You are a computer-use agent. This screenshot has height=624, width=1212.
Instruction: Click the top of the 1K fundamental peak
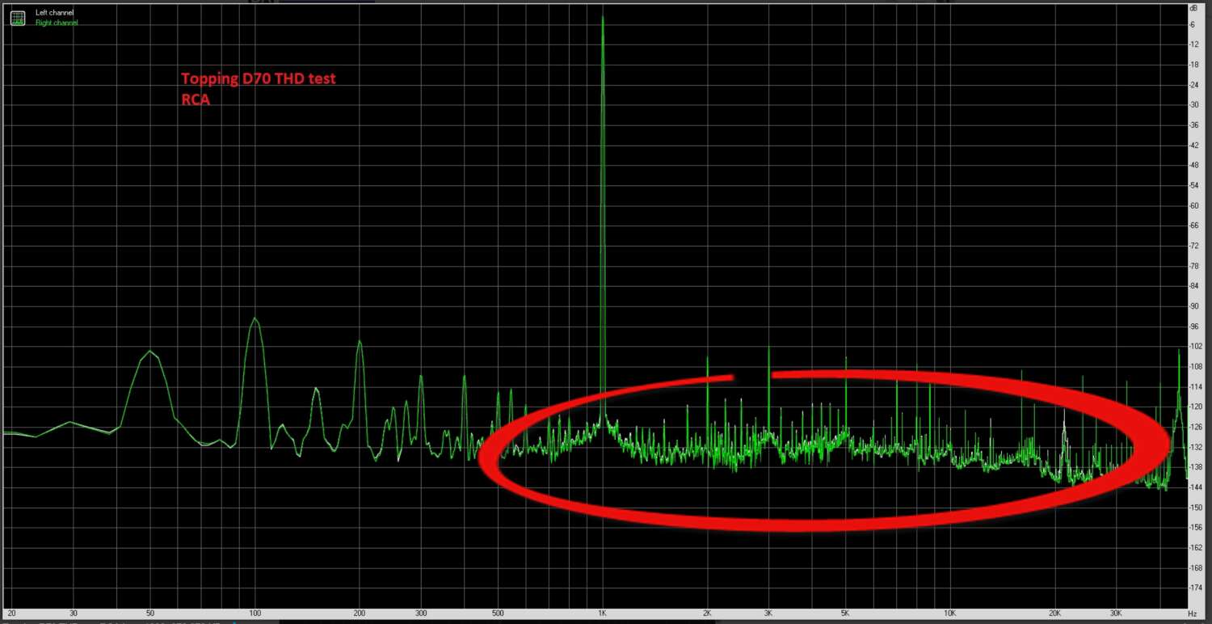pyautogui.click(x=603, y=18)
